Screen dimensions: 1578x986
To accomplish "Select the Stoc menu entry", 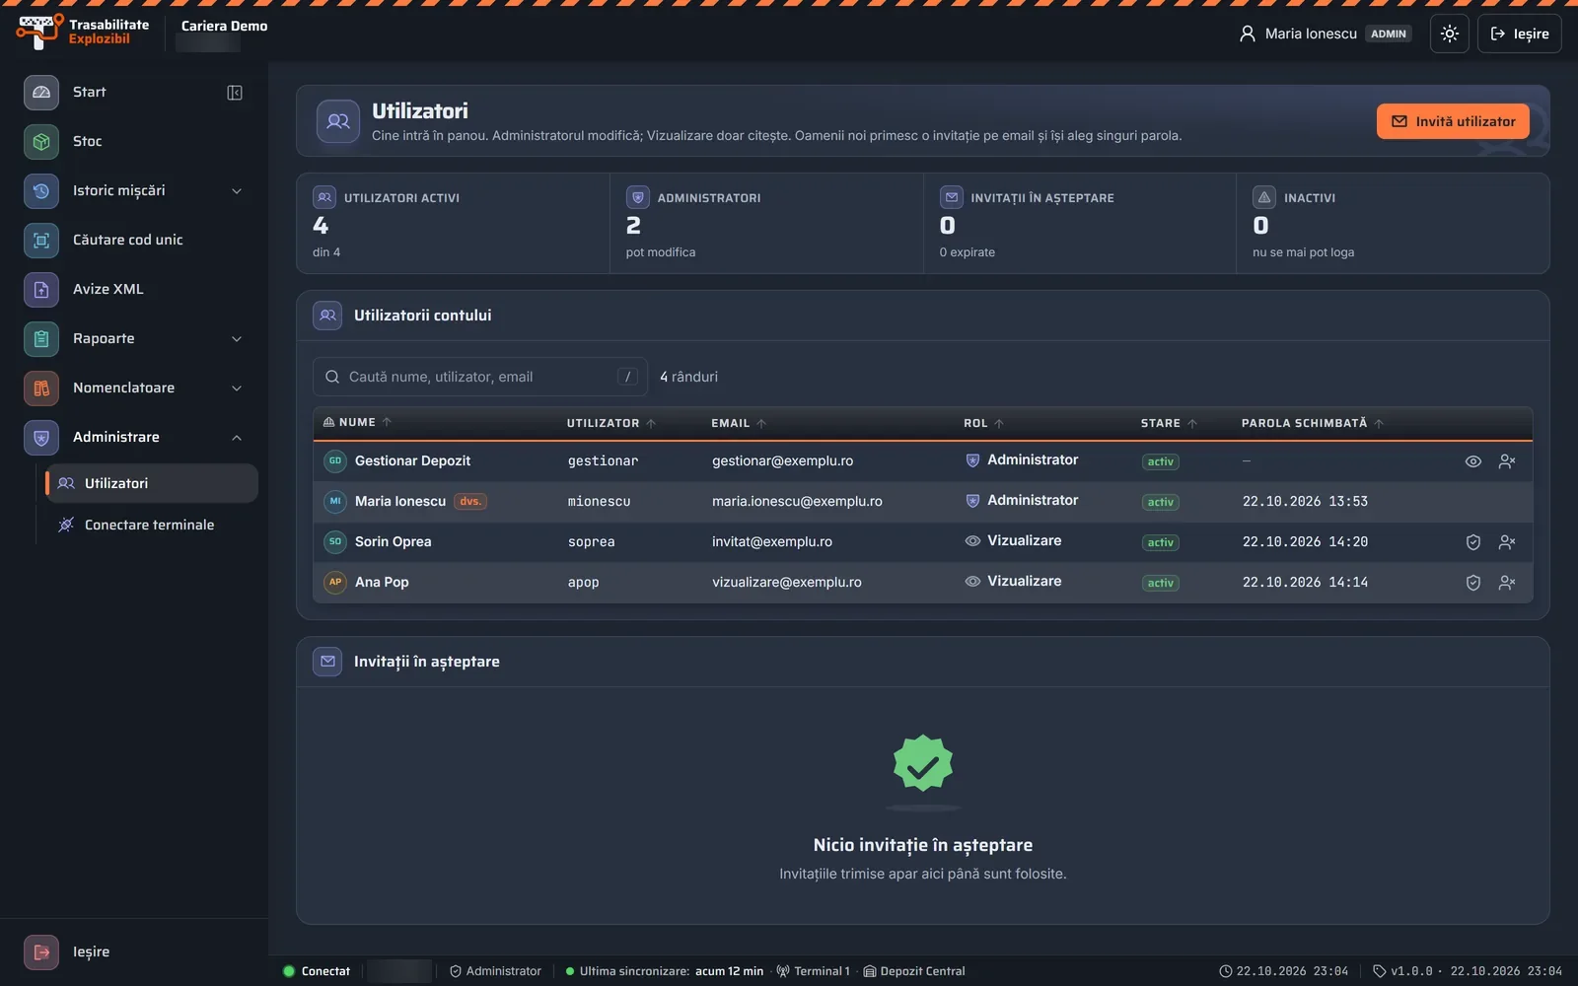I will click(x=134, y=141).
